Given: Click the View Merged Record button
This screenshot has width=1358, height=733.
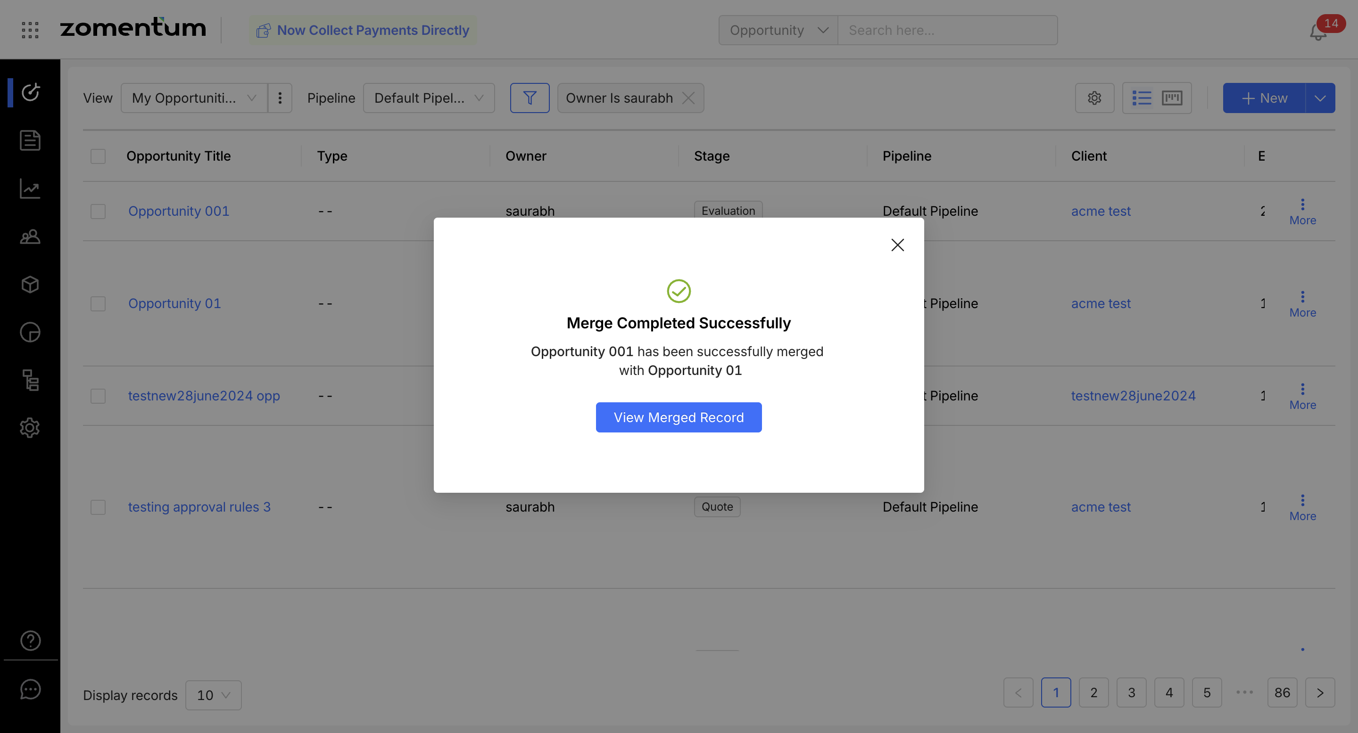Looking at the screenshot, I should [679, 417].
